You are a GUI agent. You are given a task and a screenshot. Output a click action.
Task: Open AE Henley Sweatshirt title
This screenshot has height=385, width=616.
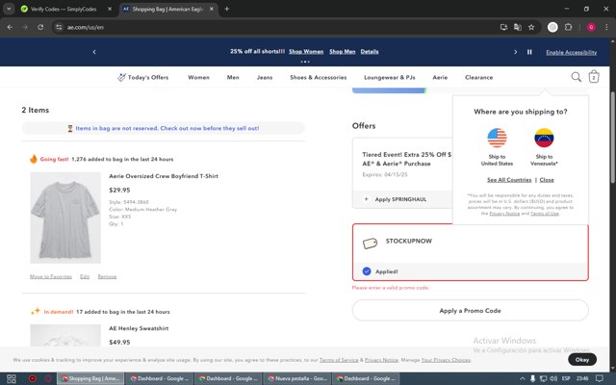139,328
